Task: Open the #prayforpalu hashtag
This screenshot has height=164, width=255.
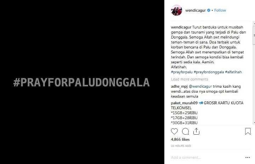Action: pos(182,72)
